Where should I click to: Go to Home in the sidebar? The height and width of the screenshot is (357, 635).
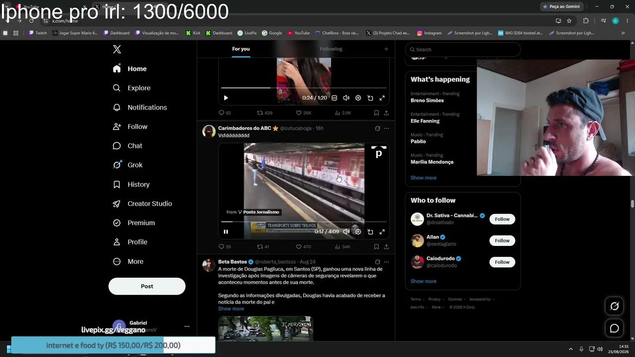(130, 69)
